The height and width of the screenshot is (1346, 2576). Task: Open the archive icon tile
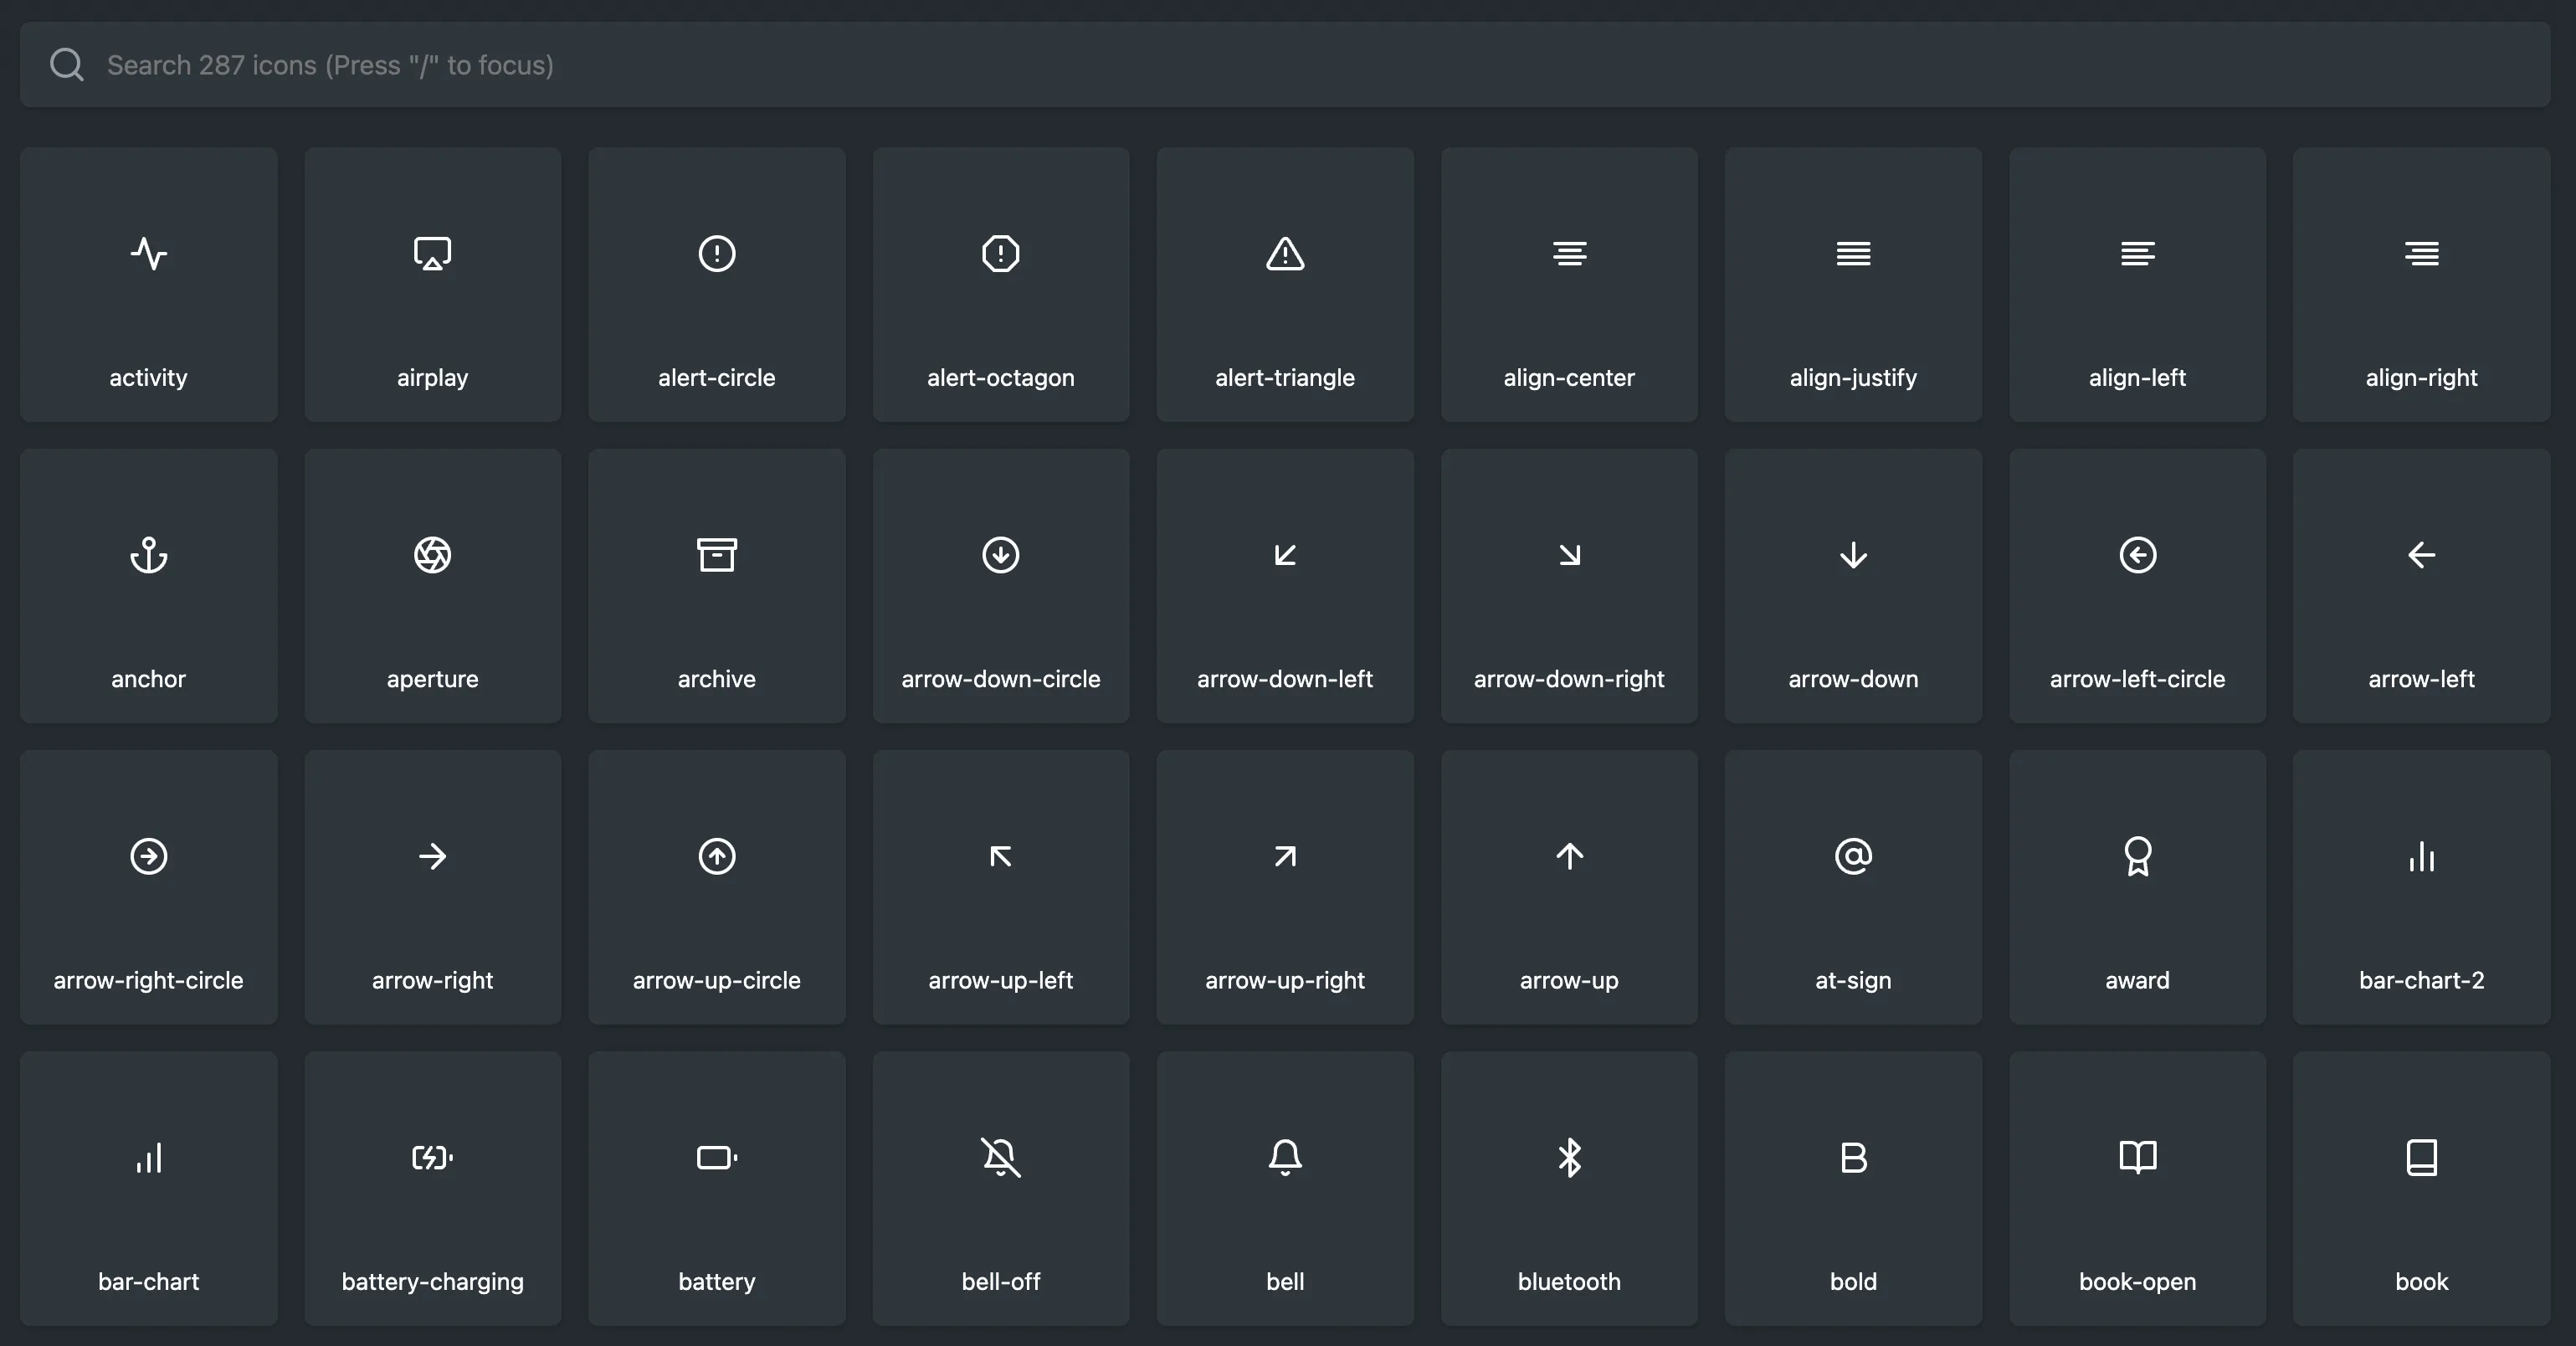pos(716,586)
